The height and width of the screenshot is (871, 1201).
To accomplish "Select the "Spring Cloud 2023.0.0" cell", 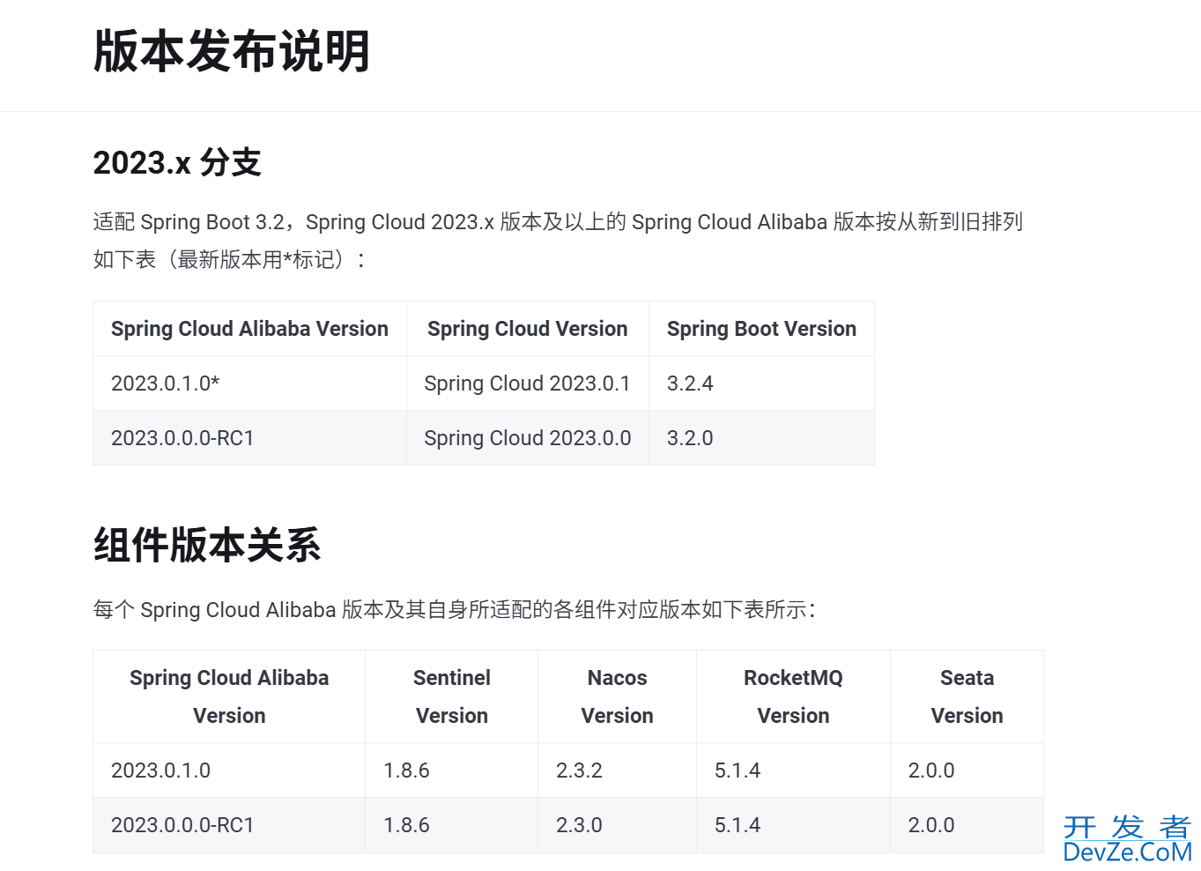I will coord(527,438).
